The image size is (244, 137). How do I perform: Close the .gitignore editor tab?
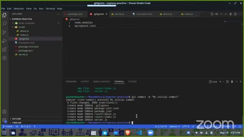coord(106,14)
